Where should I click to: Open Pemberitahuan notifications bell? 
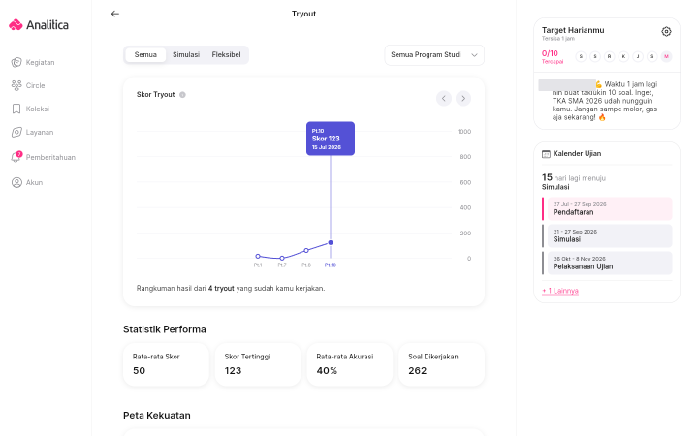click(44, 157)
